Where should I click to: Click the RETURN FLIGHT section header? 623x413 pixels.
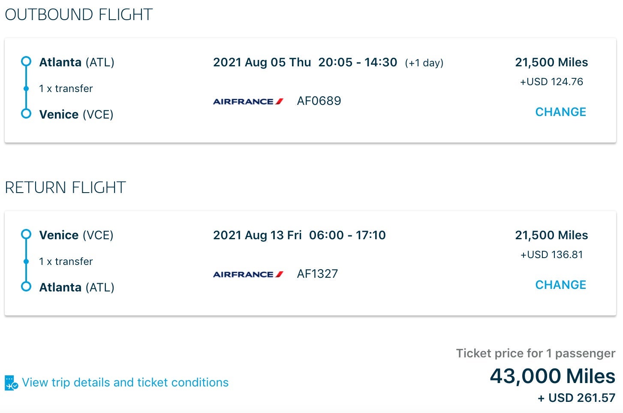click(65, 187)
